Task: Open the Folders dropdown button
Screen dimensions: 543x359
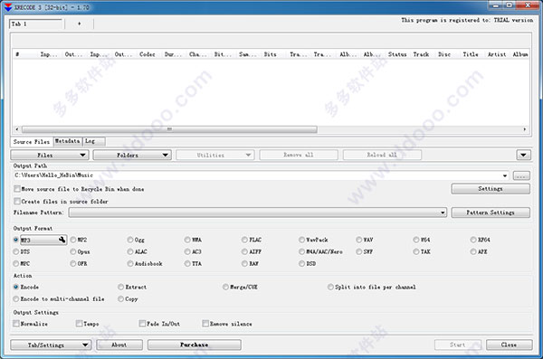Action: (132, 156)
